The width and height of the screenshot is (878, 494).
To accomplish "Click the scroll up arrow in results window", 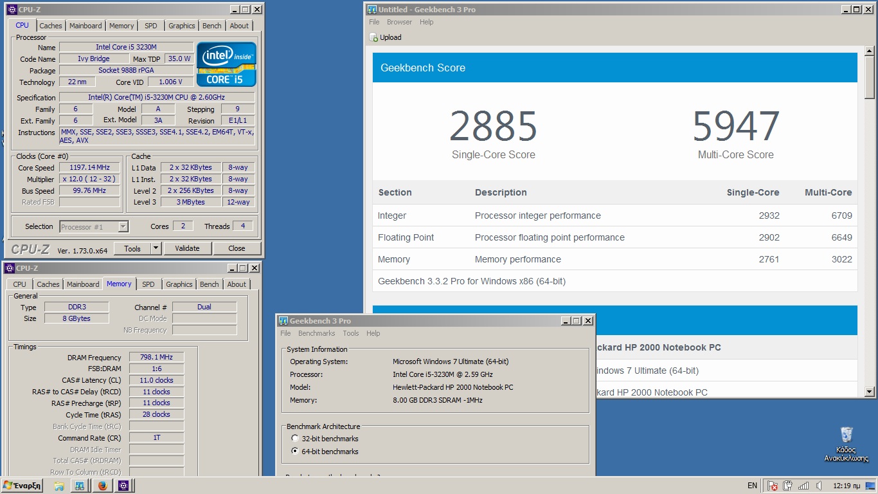I will click(870, 51).
